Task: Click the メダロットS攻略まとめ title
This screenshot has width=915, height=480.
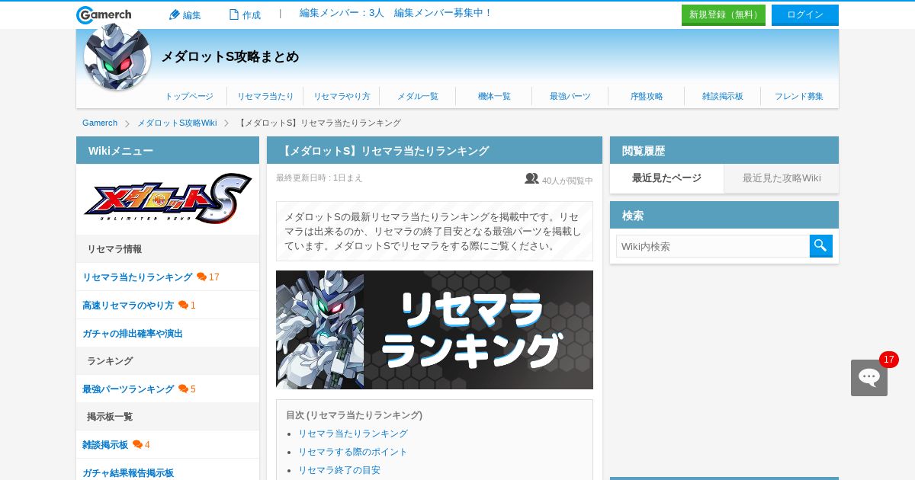Action: (230, 57)
